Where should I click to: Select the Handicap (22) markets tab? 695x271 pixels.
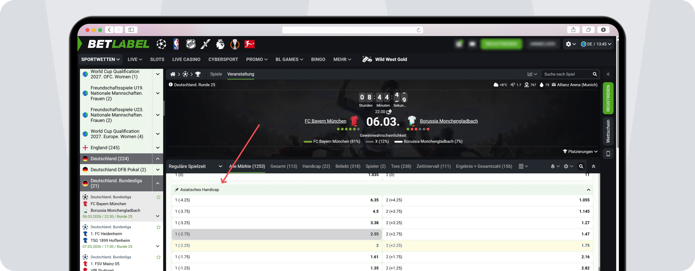coord(316,166)
